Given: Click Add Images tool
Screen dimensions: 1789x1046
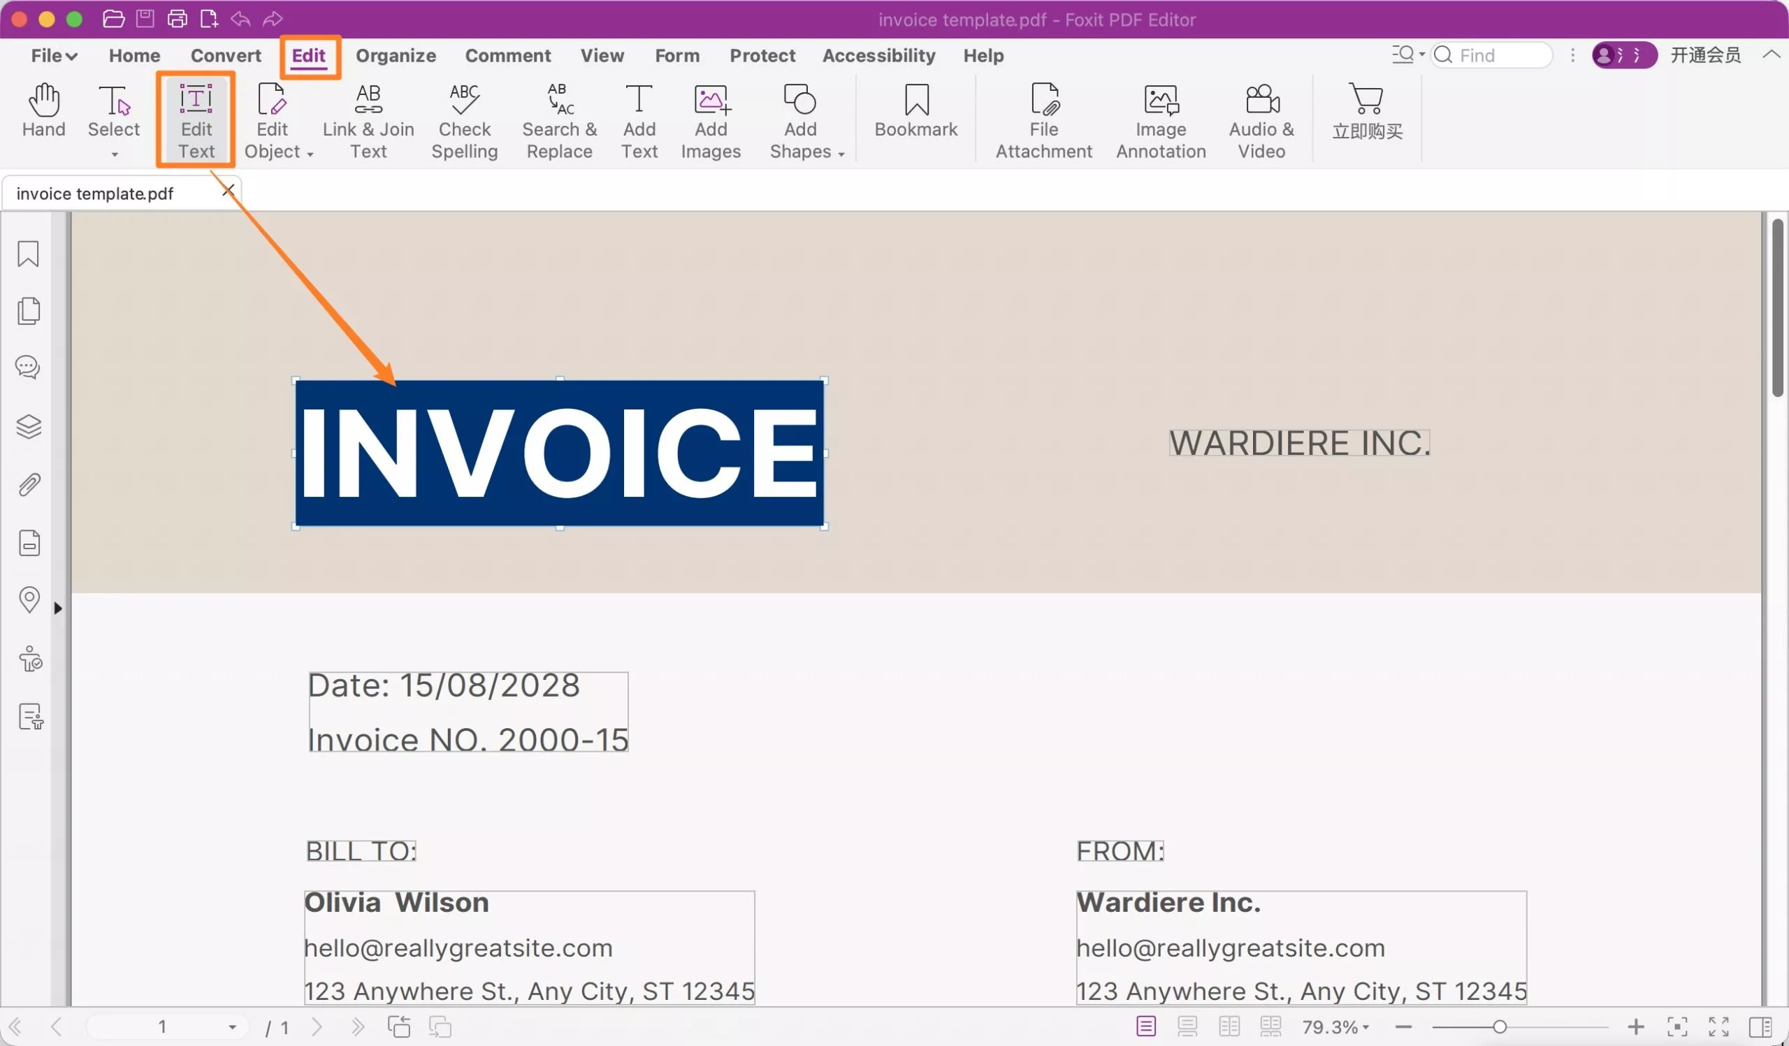Looking at the screenshot, I should [711, 121].
